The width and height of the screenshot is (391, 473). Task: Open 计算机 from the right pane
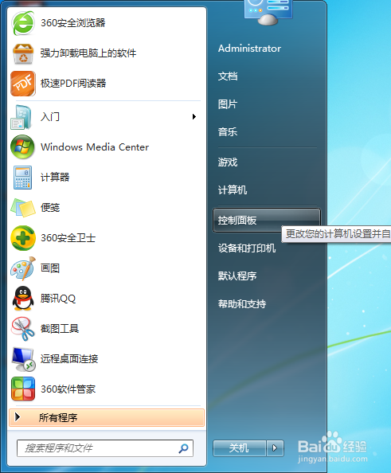[x=233, y=190]
